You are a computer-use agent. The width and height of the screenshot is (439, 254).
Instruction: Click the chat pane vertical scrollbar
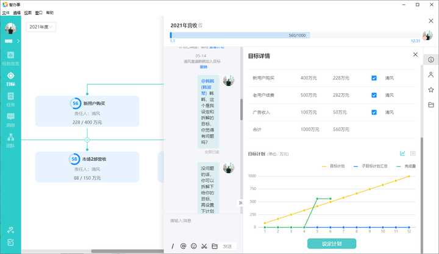point(241,110)
